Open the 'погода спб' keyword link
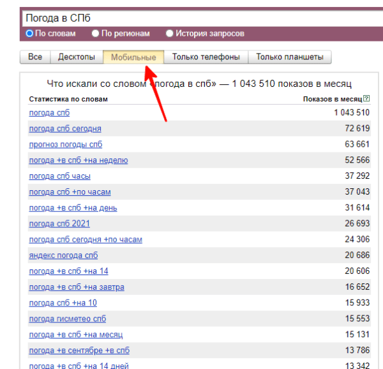This screenshot has width=383, height=369. 49,113
